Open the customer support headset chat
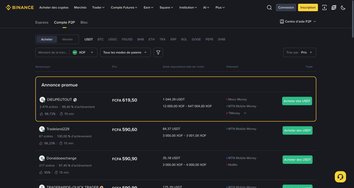This screenshot has width=354, height=188. pyautogui.click(x=340, y=177)
